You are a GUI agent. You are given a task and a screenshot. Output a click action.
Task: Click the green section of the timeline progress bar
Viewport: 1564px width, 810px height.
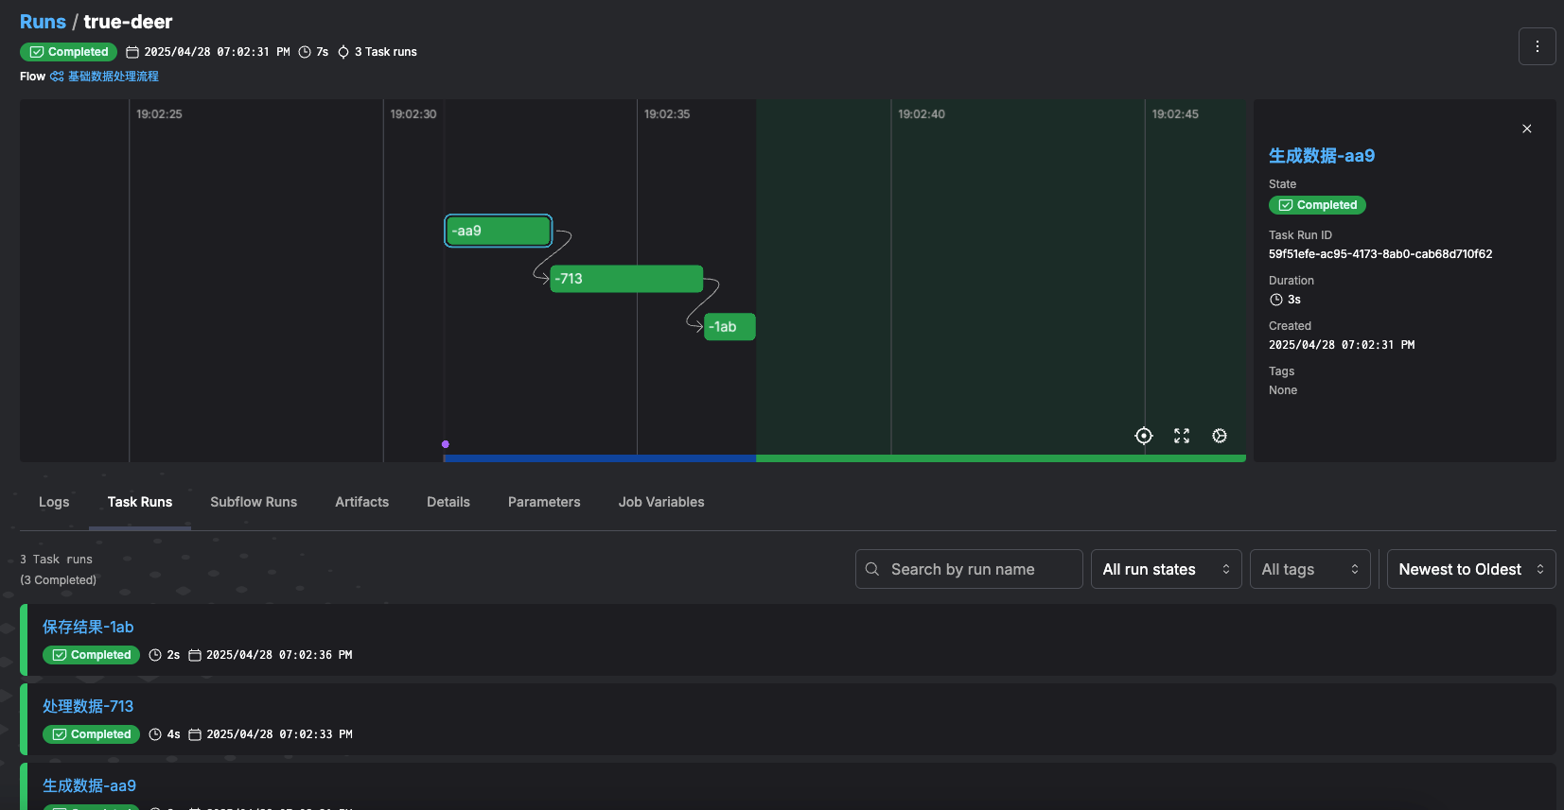1000,458
